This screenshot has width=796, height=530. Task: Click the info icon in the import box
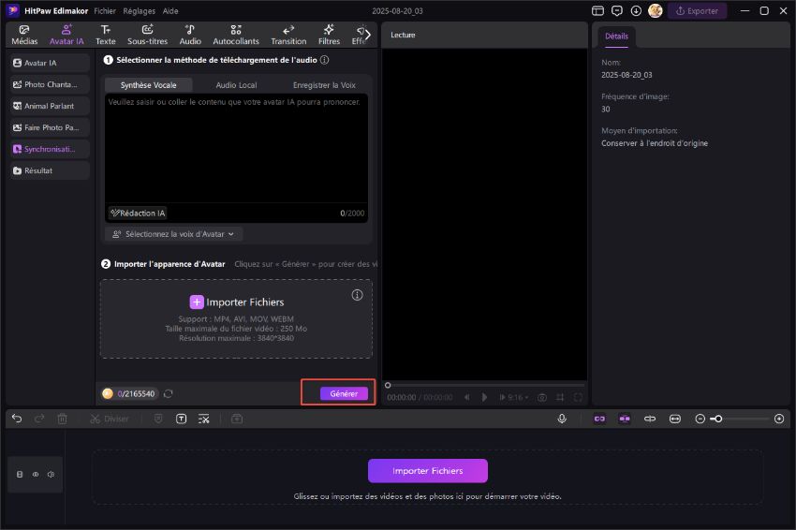tap(358, 295)
